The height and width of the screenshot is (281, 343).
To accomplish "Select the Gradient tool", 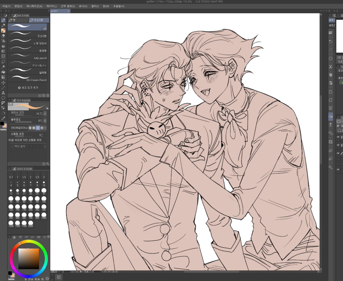I will pos(3,77).
